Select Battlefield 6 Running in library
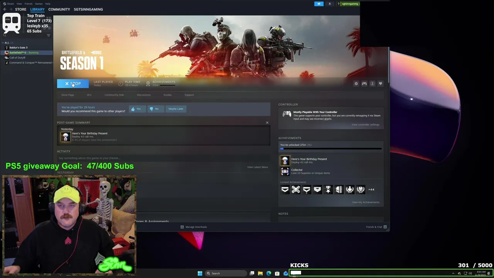This screenshot has height=278, width=494. [26, 53]
